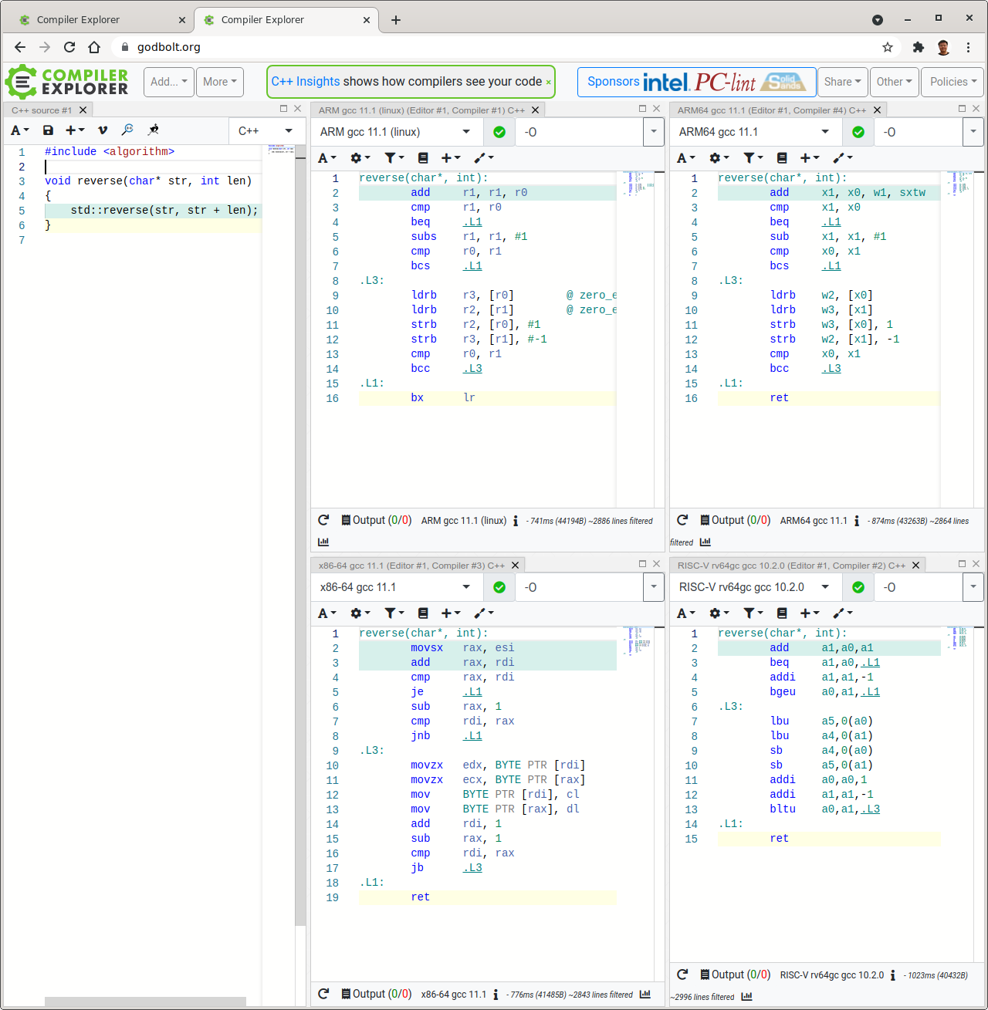Click the Quick-bench pin icon in source toolbar

(154, 130)
